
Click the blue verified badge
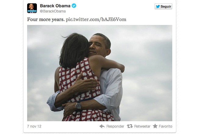(74, 6)
